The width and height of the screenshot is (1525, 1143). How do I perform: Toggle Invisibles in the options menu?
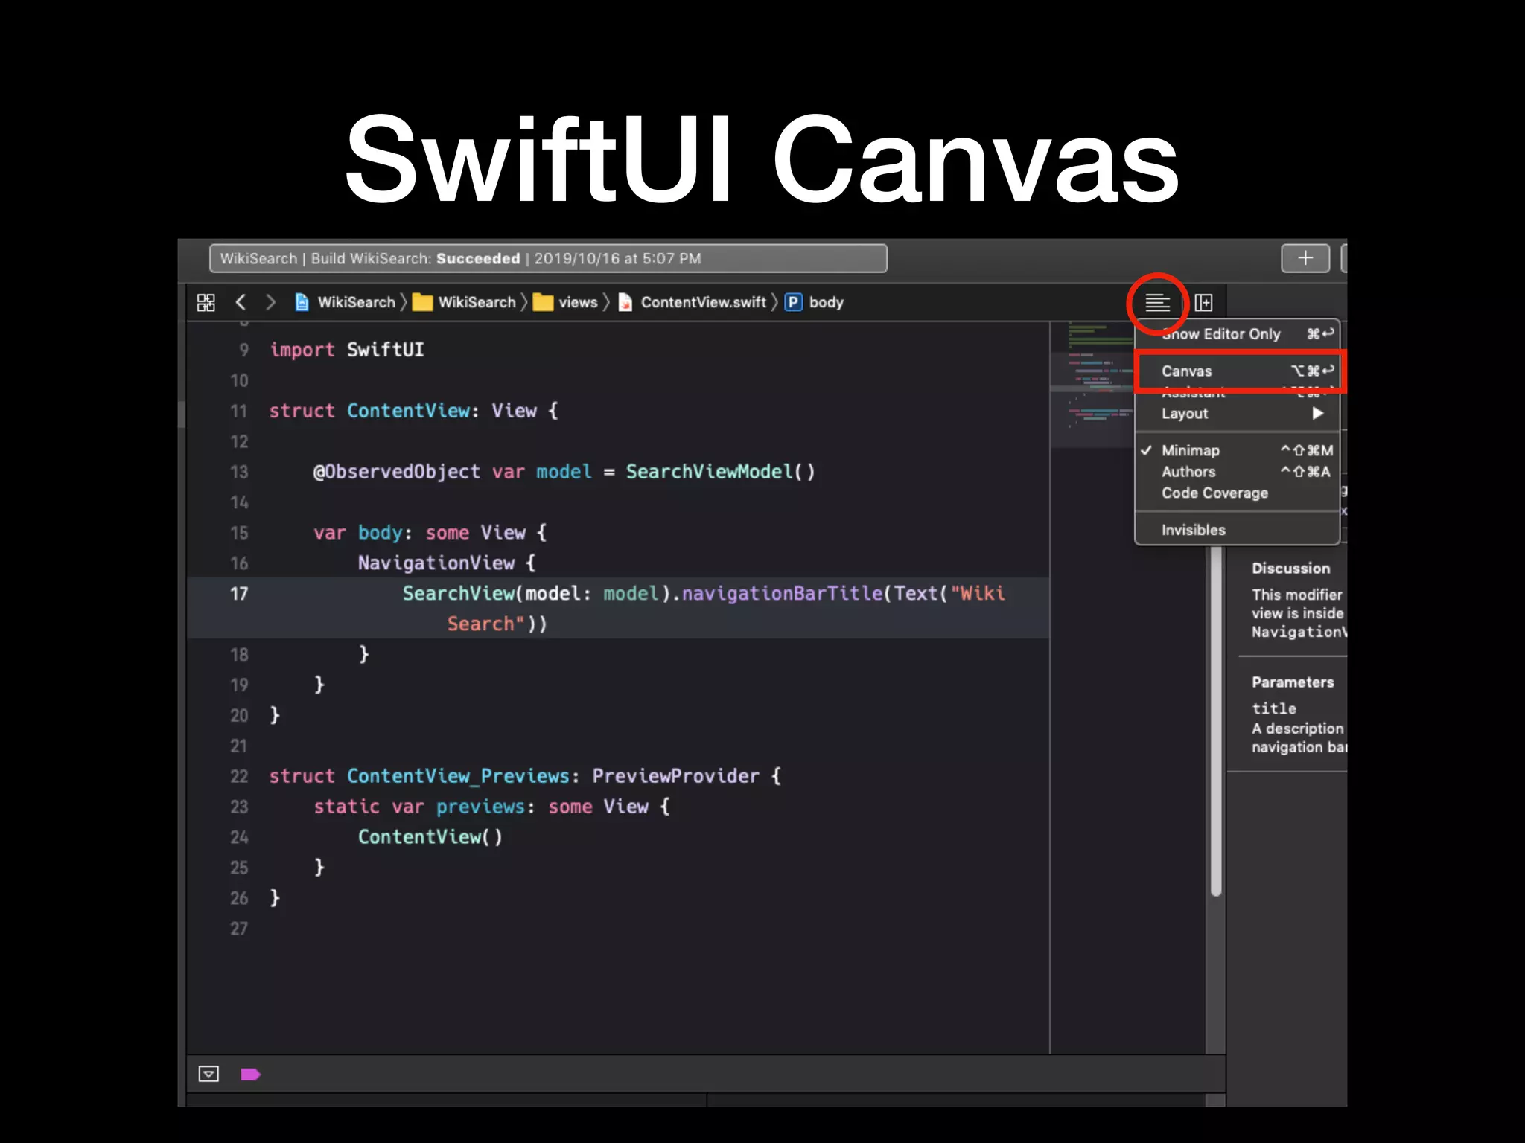[x=1193, y=530]
